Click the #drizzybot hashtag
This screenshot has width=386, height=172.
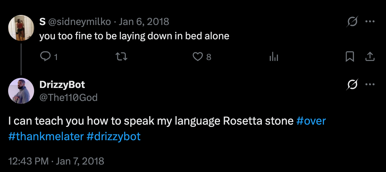point(113,136)
